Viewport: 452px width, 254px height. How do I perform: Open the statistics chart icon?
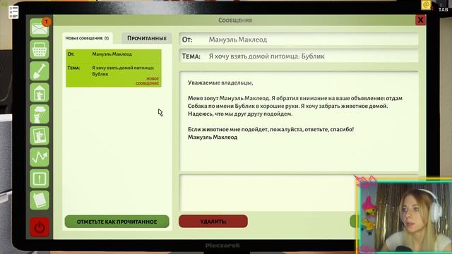point(40,157)
